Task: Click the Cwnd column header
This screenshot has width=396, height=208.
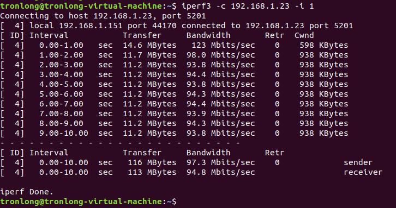Action: [x=304, y=35]
